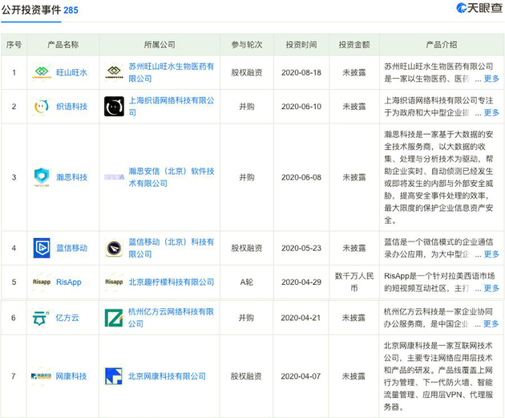Open 蓝信移动(北京)科技有限公司 company link
Screen dimensions: 505x418
tap(171, 248)
